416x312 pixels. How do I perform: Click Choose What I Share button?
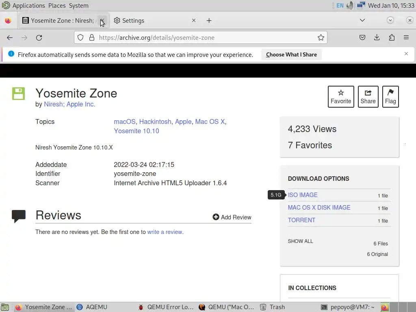(291, 55)
